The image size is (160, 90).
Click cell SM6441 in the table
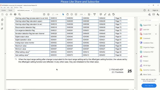[102, 30]
